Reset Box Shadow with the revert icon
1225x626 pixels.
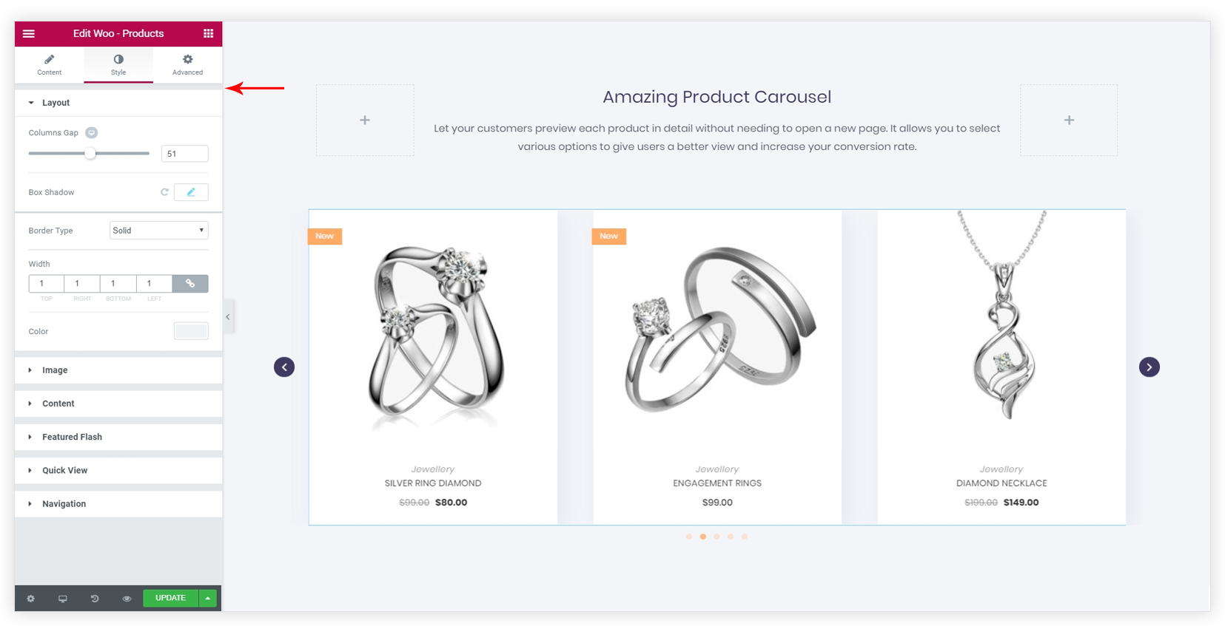(x=164, y=192)
